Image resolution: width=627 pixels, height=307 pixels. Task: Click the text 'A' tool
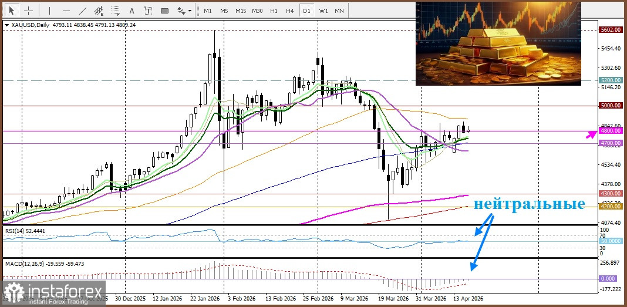[x=131, y=11]
